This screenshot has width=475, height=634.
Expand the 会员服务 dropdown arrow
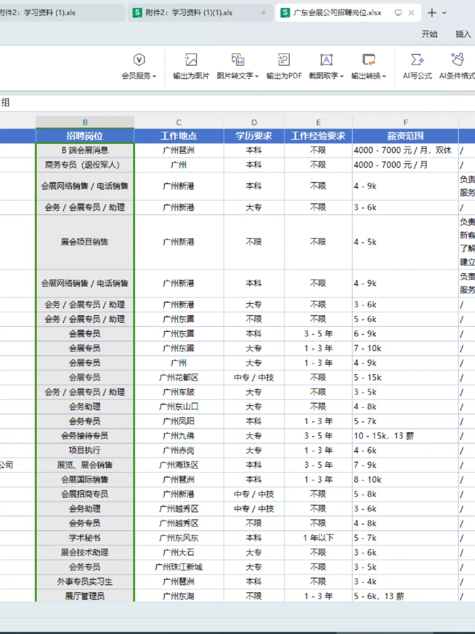[x=154, y=76]
